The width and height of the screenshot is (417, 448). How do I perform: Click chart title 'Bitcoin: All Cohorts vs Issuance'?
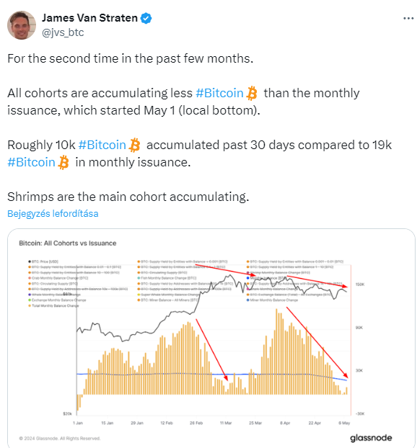point(68,243)
